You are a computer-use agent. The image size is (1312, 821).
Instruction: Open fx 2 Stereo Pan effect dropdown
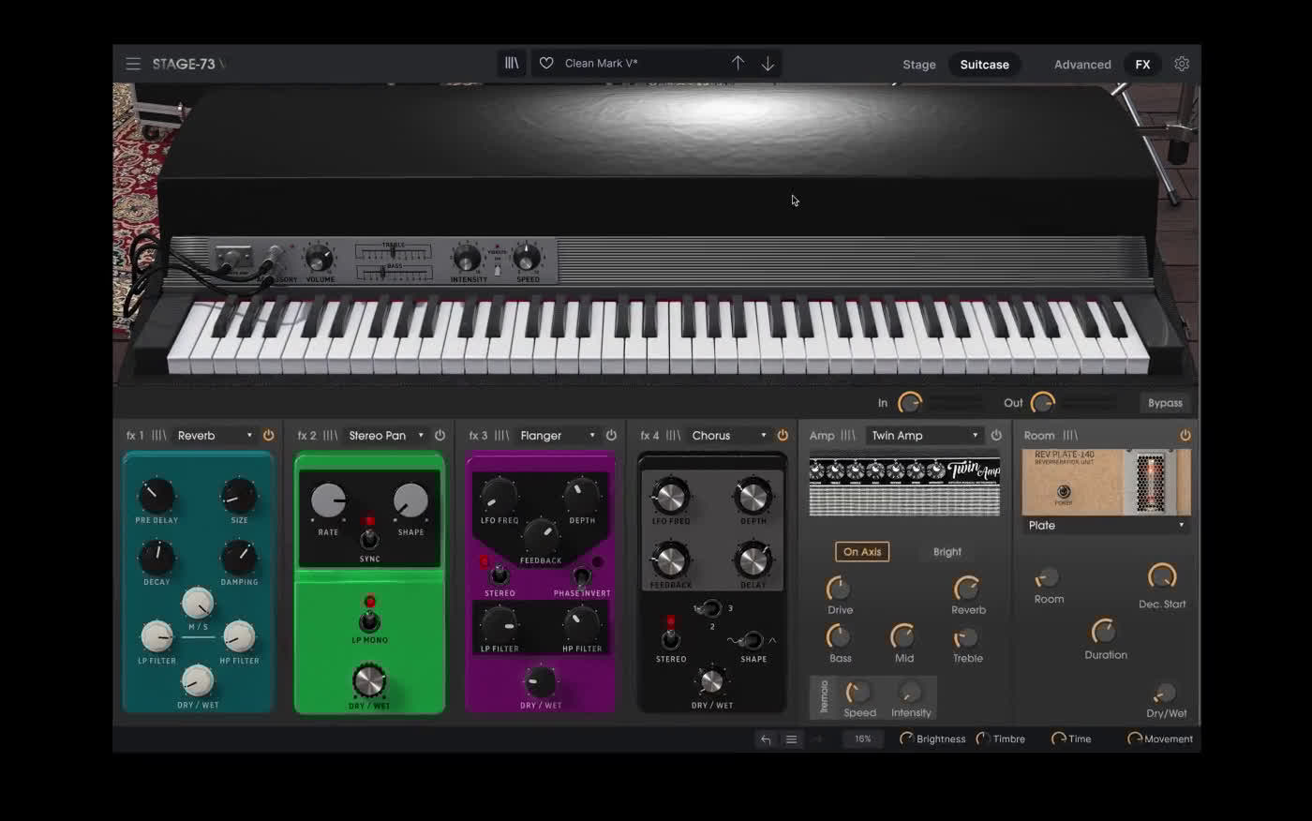pos(385,436)
